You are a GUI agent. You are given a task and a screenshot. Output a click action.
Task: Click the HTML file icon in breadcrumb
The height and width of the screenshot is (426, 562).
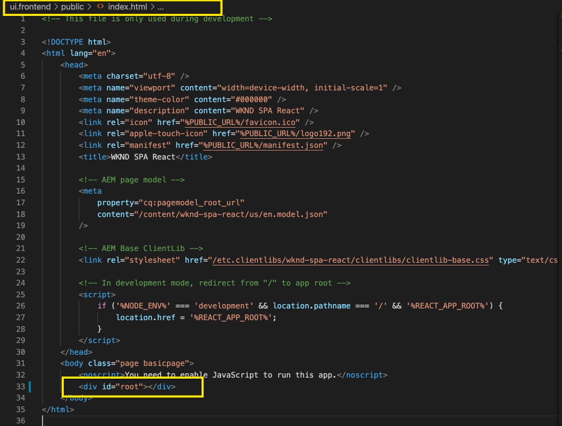click(x=100, y=7)
